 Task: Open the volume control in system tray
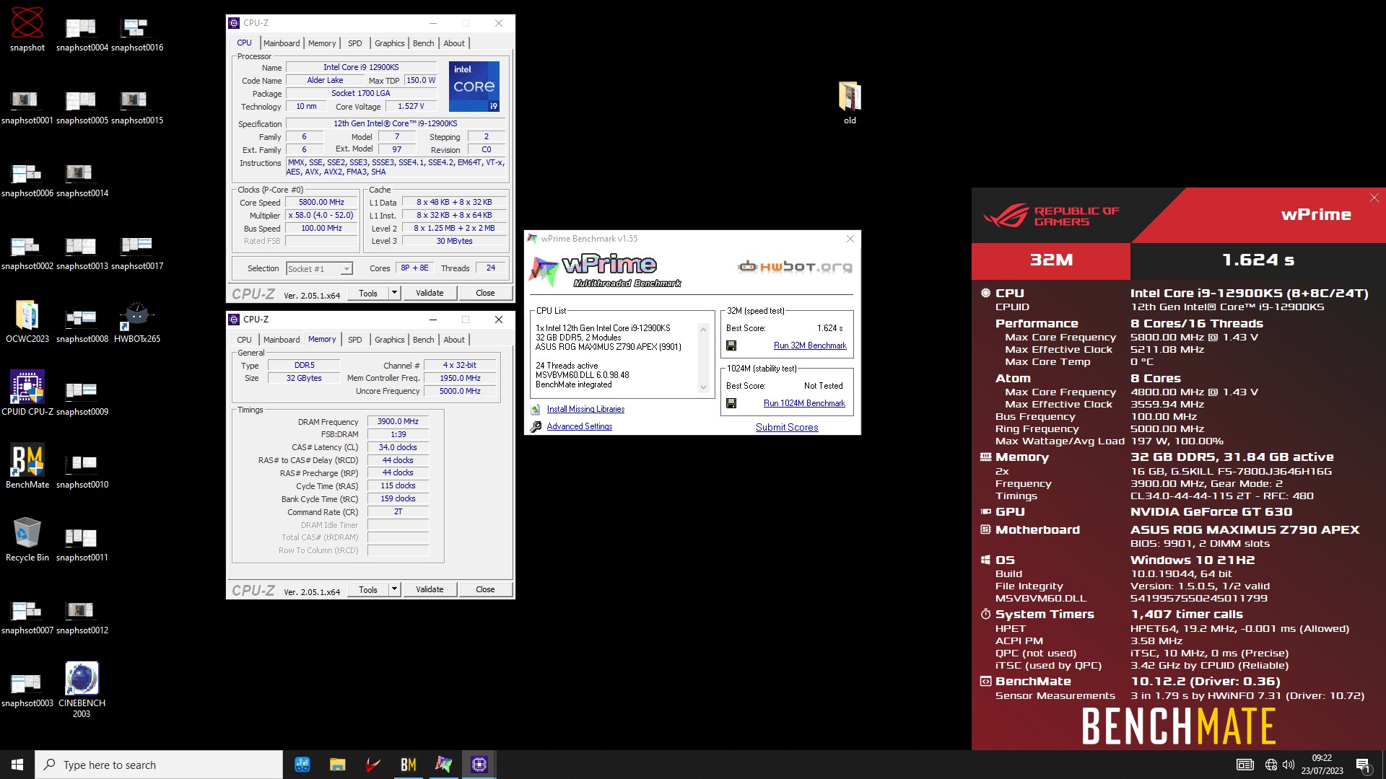(x=1289, y=765)
